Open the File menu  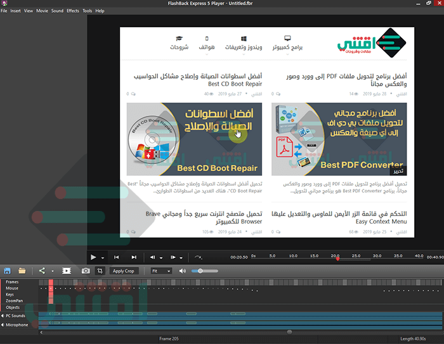4,11
